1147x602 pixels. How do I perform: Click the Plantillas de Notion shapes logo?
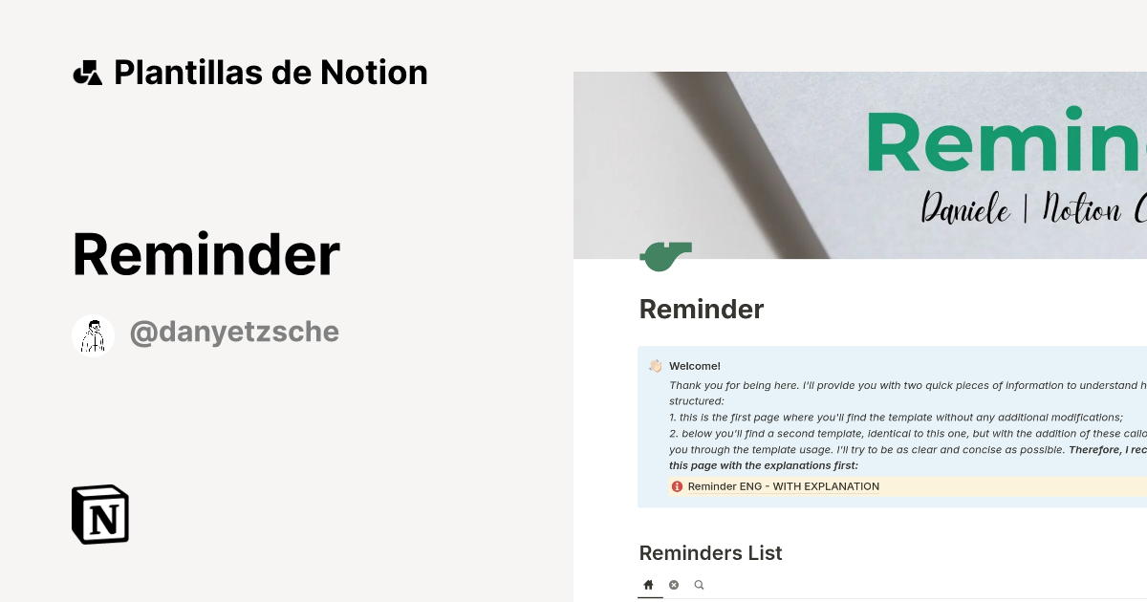coord(87,73)
